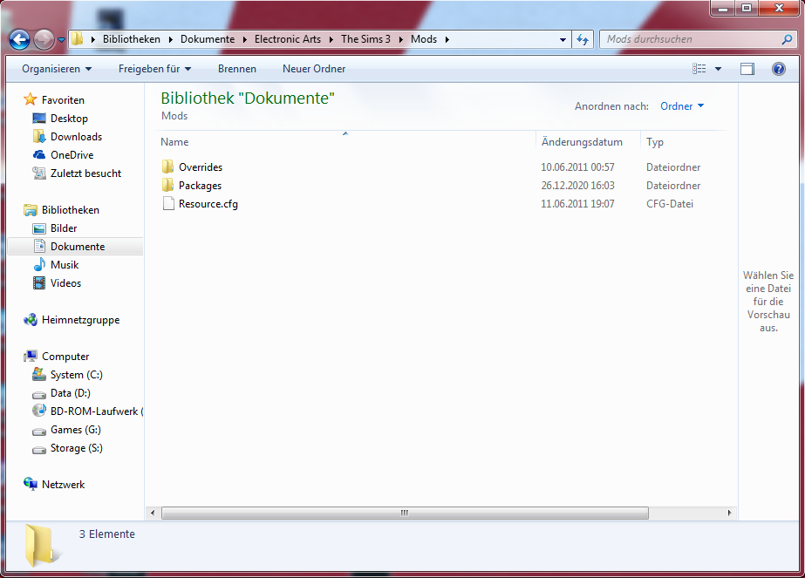Select Dokumente in the address breadcrumb

click(208, 39)
